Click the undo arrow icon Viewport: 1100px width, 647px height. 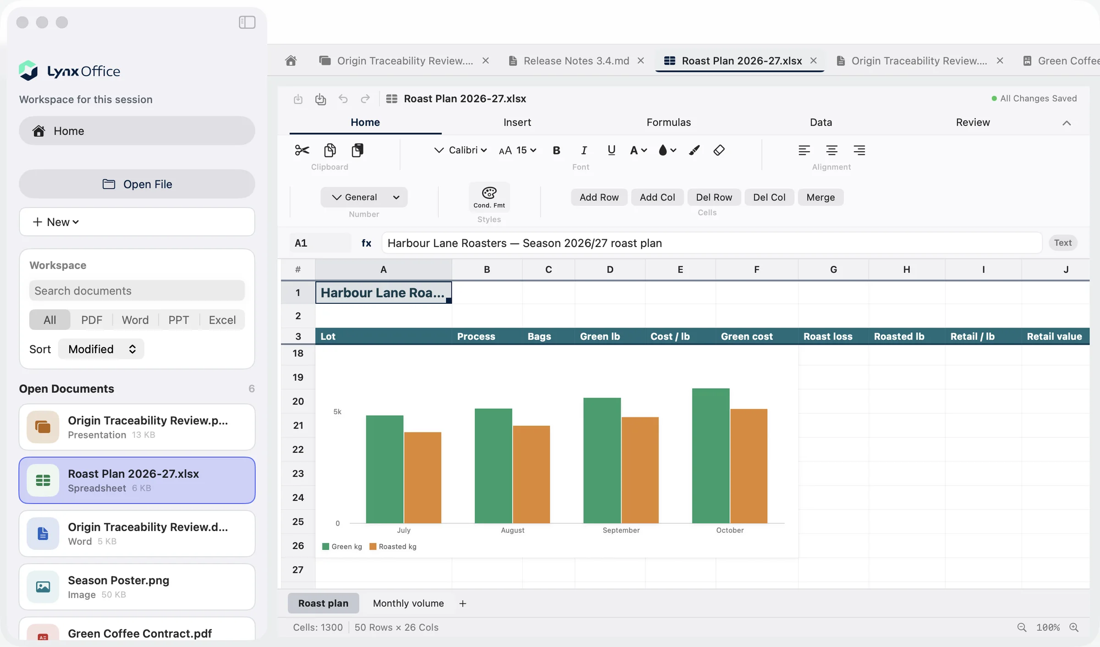(x=343, y=99)
